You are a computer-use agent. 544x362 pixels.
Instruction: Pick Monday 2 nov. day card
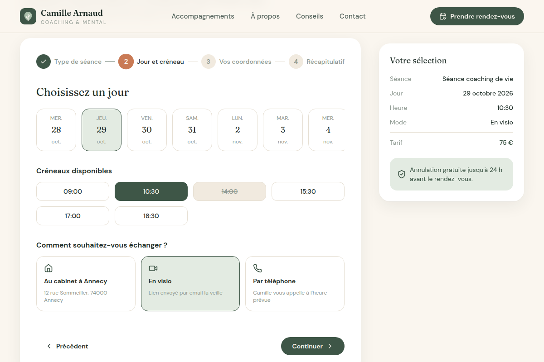click(238, 130)
